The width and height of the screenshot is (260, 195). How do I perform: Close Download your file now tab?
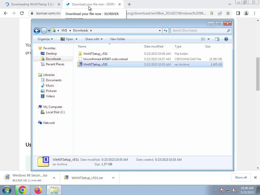pyautogui.click(x=120, y=4)
